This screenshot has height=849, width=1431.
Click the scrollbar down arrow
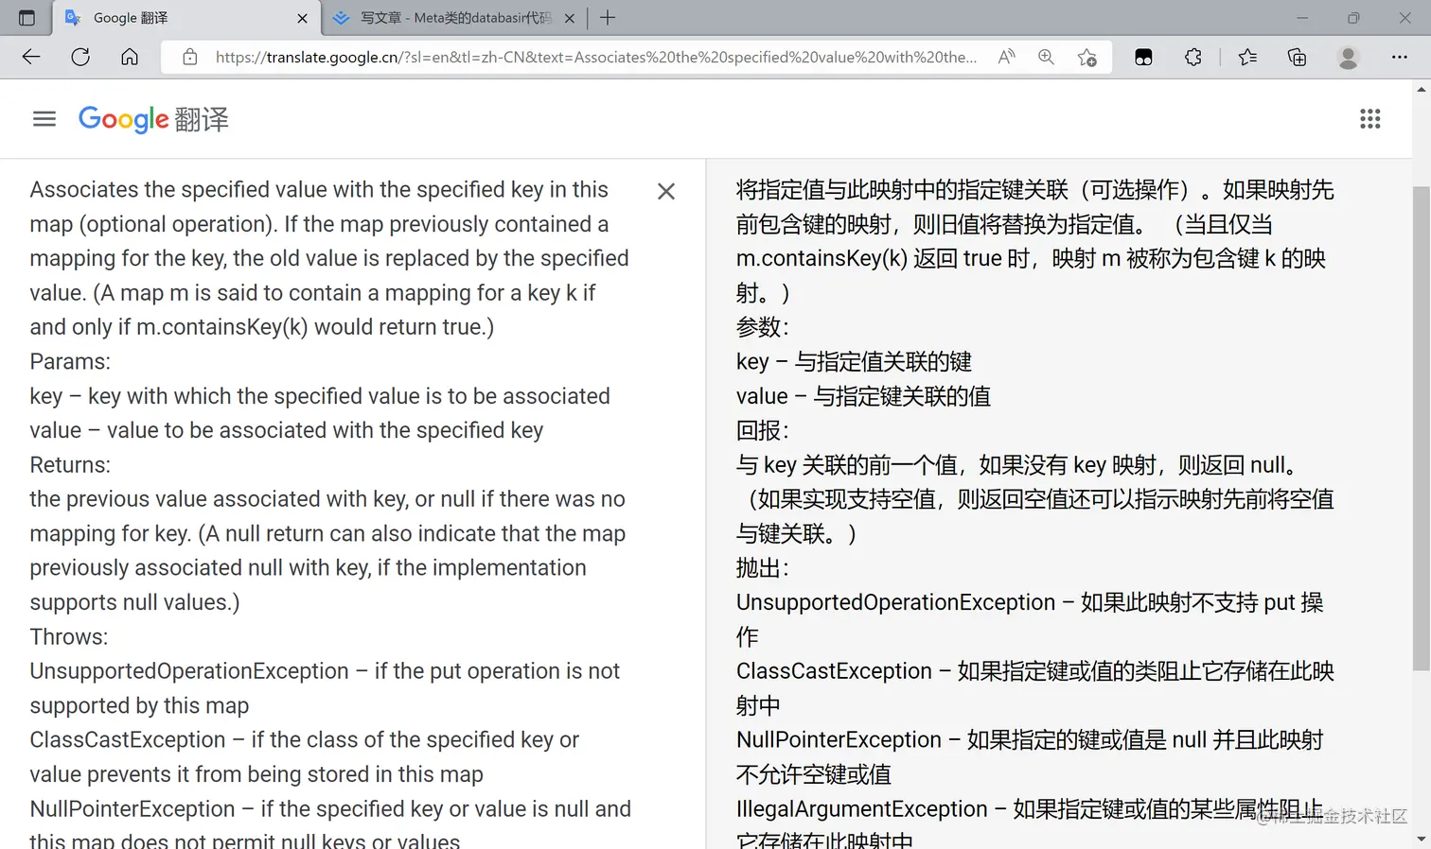pos(1421,840)
